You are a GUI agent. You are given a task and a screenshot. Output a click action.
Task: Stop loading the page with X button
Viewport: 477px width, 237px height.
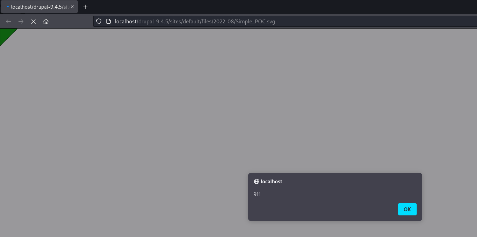tap(33, 22)
